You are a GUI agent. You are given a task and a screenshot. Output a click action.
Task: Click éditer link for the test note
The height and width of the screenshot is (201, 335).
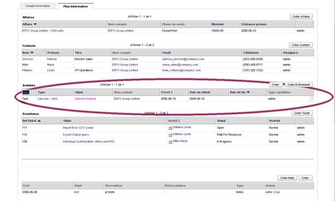point(269,192)
